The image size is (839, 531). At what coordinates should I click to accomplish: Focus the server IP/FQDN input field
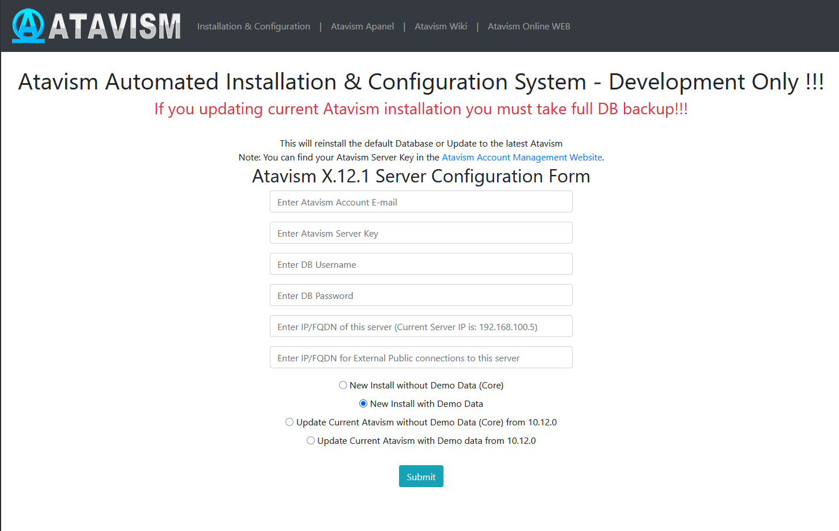coord(421,327)
